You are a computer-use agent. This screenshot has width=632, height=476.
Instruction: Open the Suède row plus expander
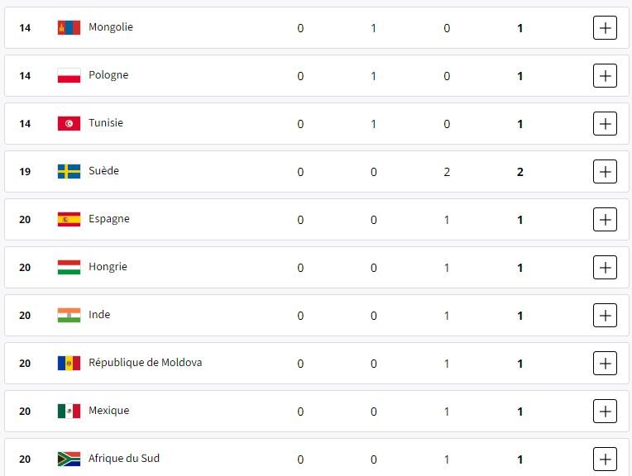click(605, 172)
